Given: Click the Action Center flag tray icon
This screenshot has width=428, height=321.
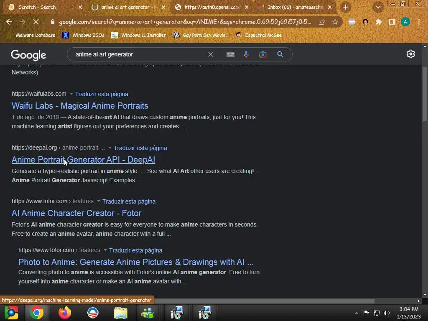Looking at the screenshot, I should (366, 313).
